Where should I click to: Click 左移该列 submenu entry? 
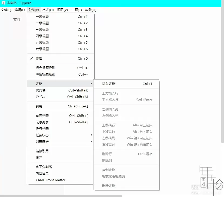[x=126, y=138]
